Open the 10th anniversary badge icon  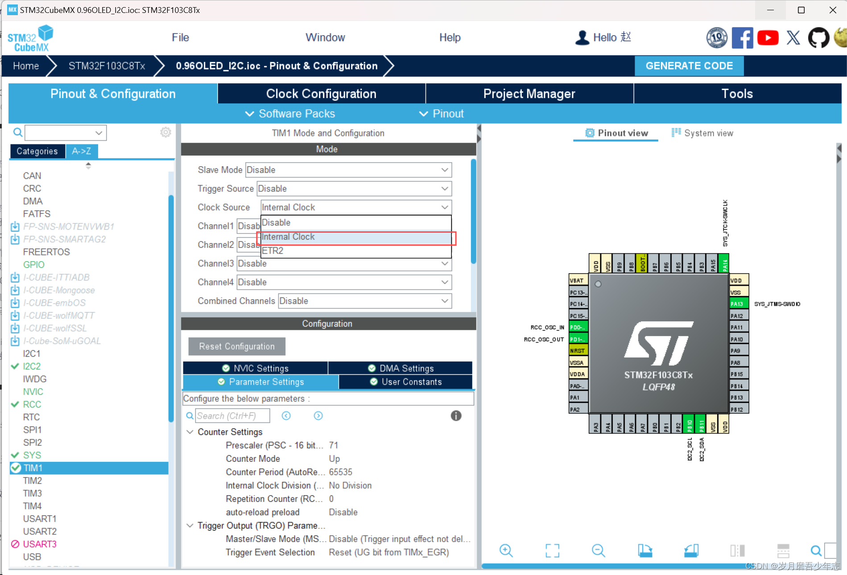pyautogui.click(x=717, y=37)
